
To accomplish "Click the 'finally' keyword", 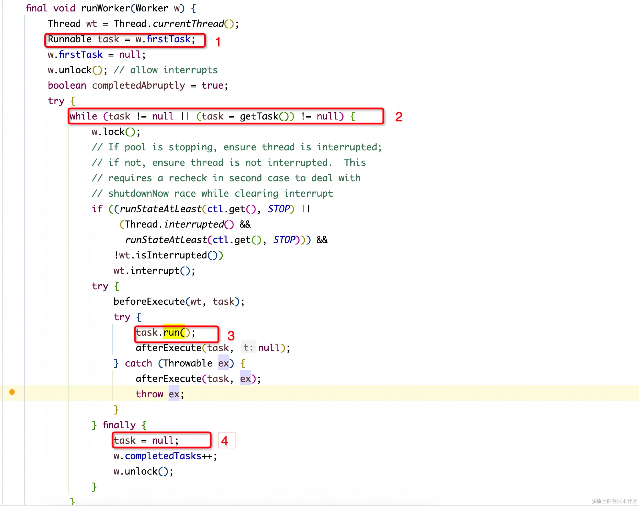I will [119, 425].
